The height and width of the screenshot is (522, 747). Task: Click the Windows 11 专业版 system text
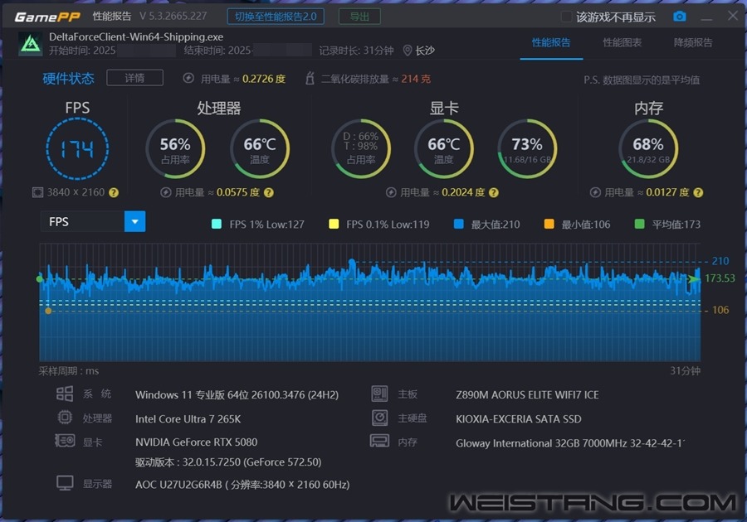click(237, 394)
